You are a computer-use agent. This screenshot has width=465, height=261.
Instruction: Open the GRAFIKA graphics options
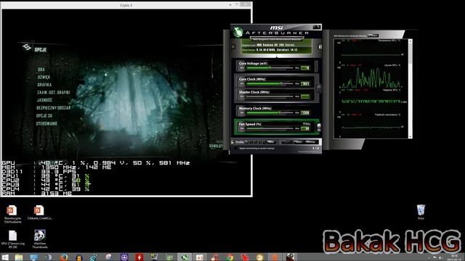(x=44, y=85)
